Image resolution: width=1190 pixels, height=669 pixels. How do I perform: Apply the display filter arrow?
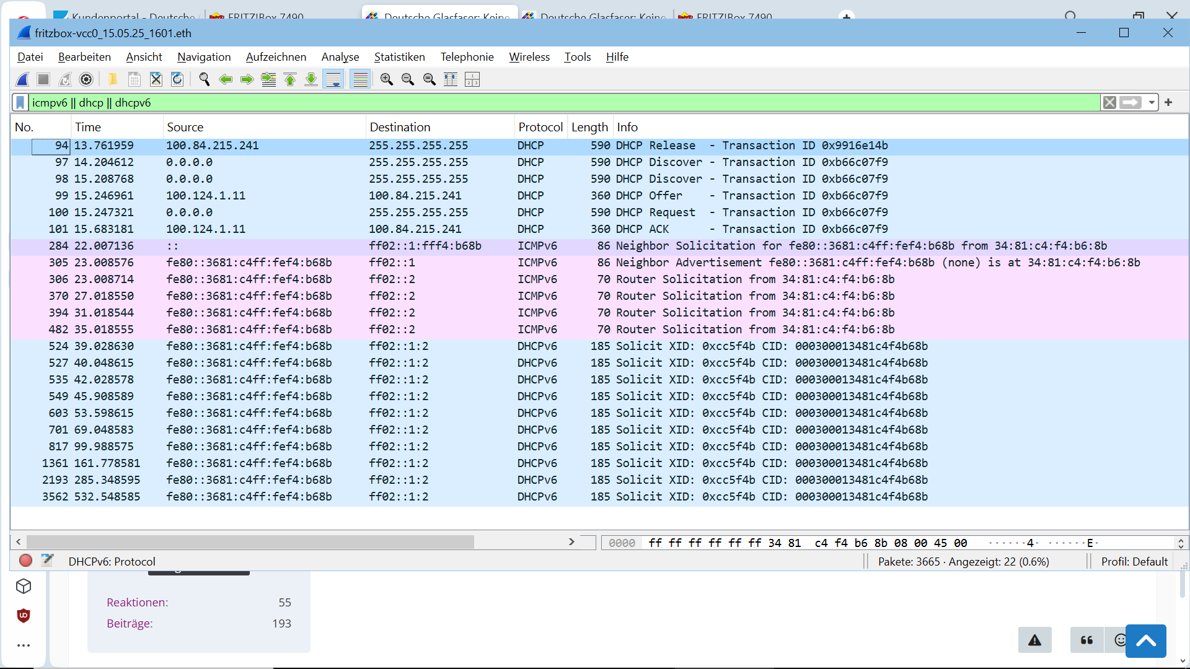click(1130, 102)
